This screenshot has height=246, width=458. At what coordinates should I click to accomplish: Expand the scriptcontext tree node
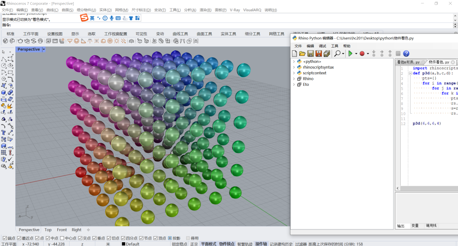[294, 73]
